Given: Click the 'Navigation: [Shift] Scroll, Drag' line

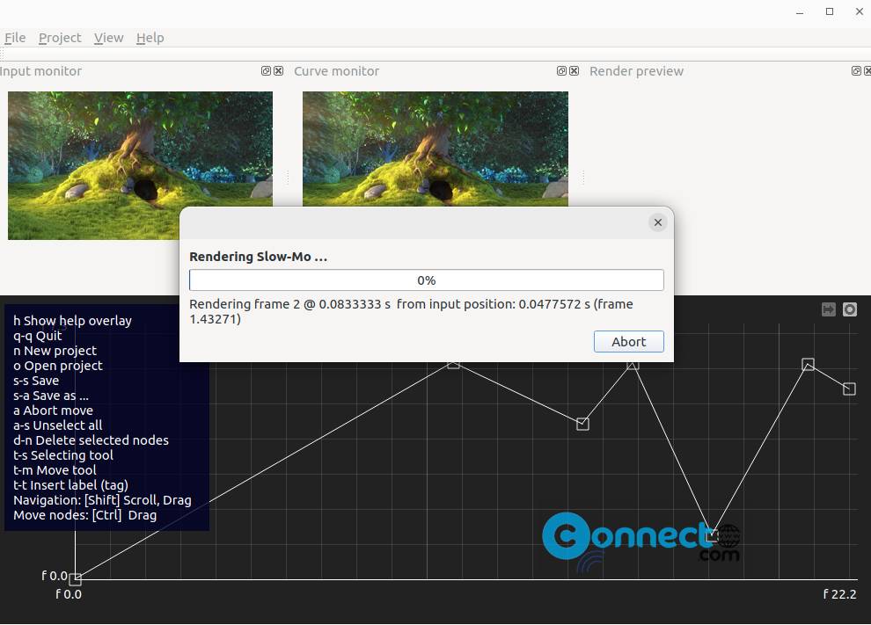Looking at the screenshot, I should 102,501.
